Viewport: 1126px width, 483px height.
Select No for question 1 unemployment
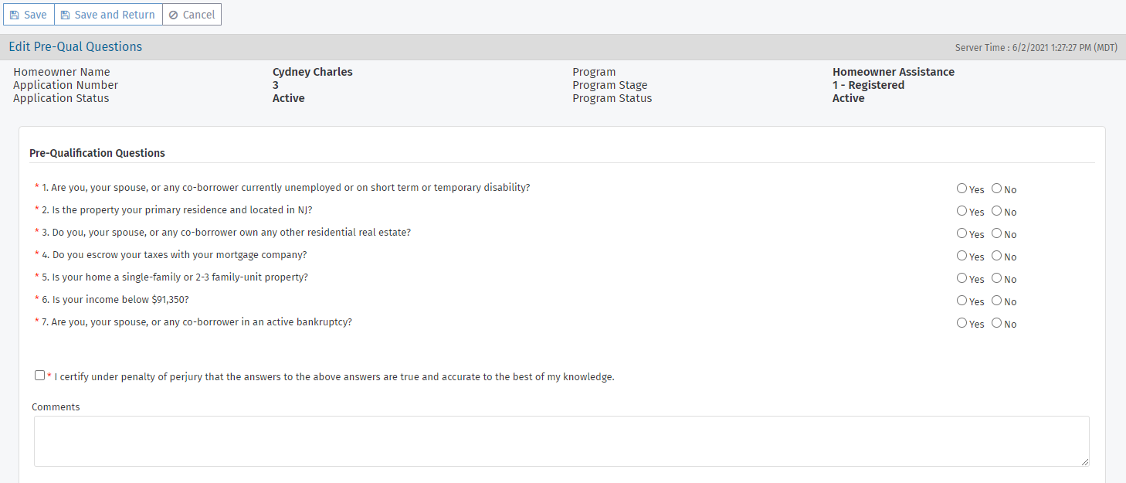tap(996, 189)
